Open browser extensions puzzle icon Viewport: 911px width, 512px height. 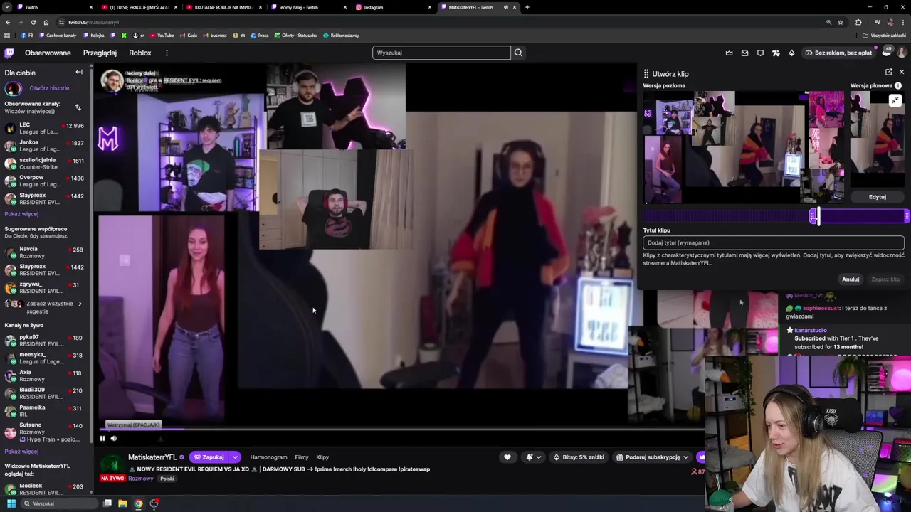(x=858, y=22)
